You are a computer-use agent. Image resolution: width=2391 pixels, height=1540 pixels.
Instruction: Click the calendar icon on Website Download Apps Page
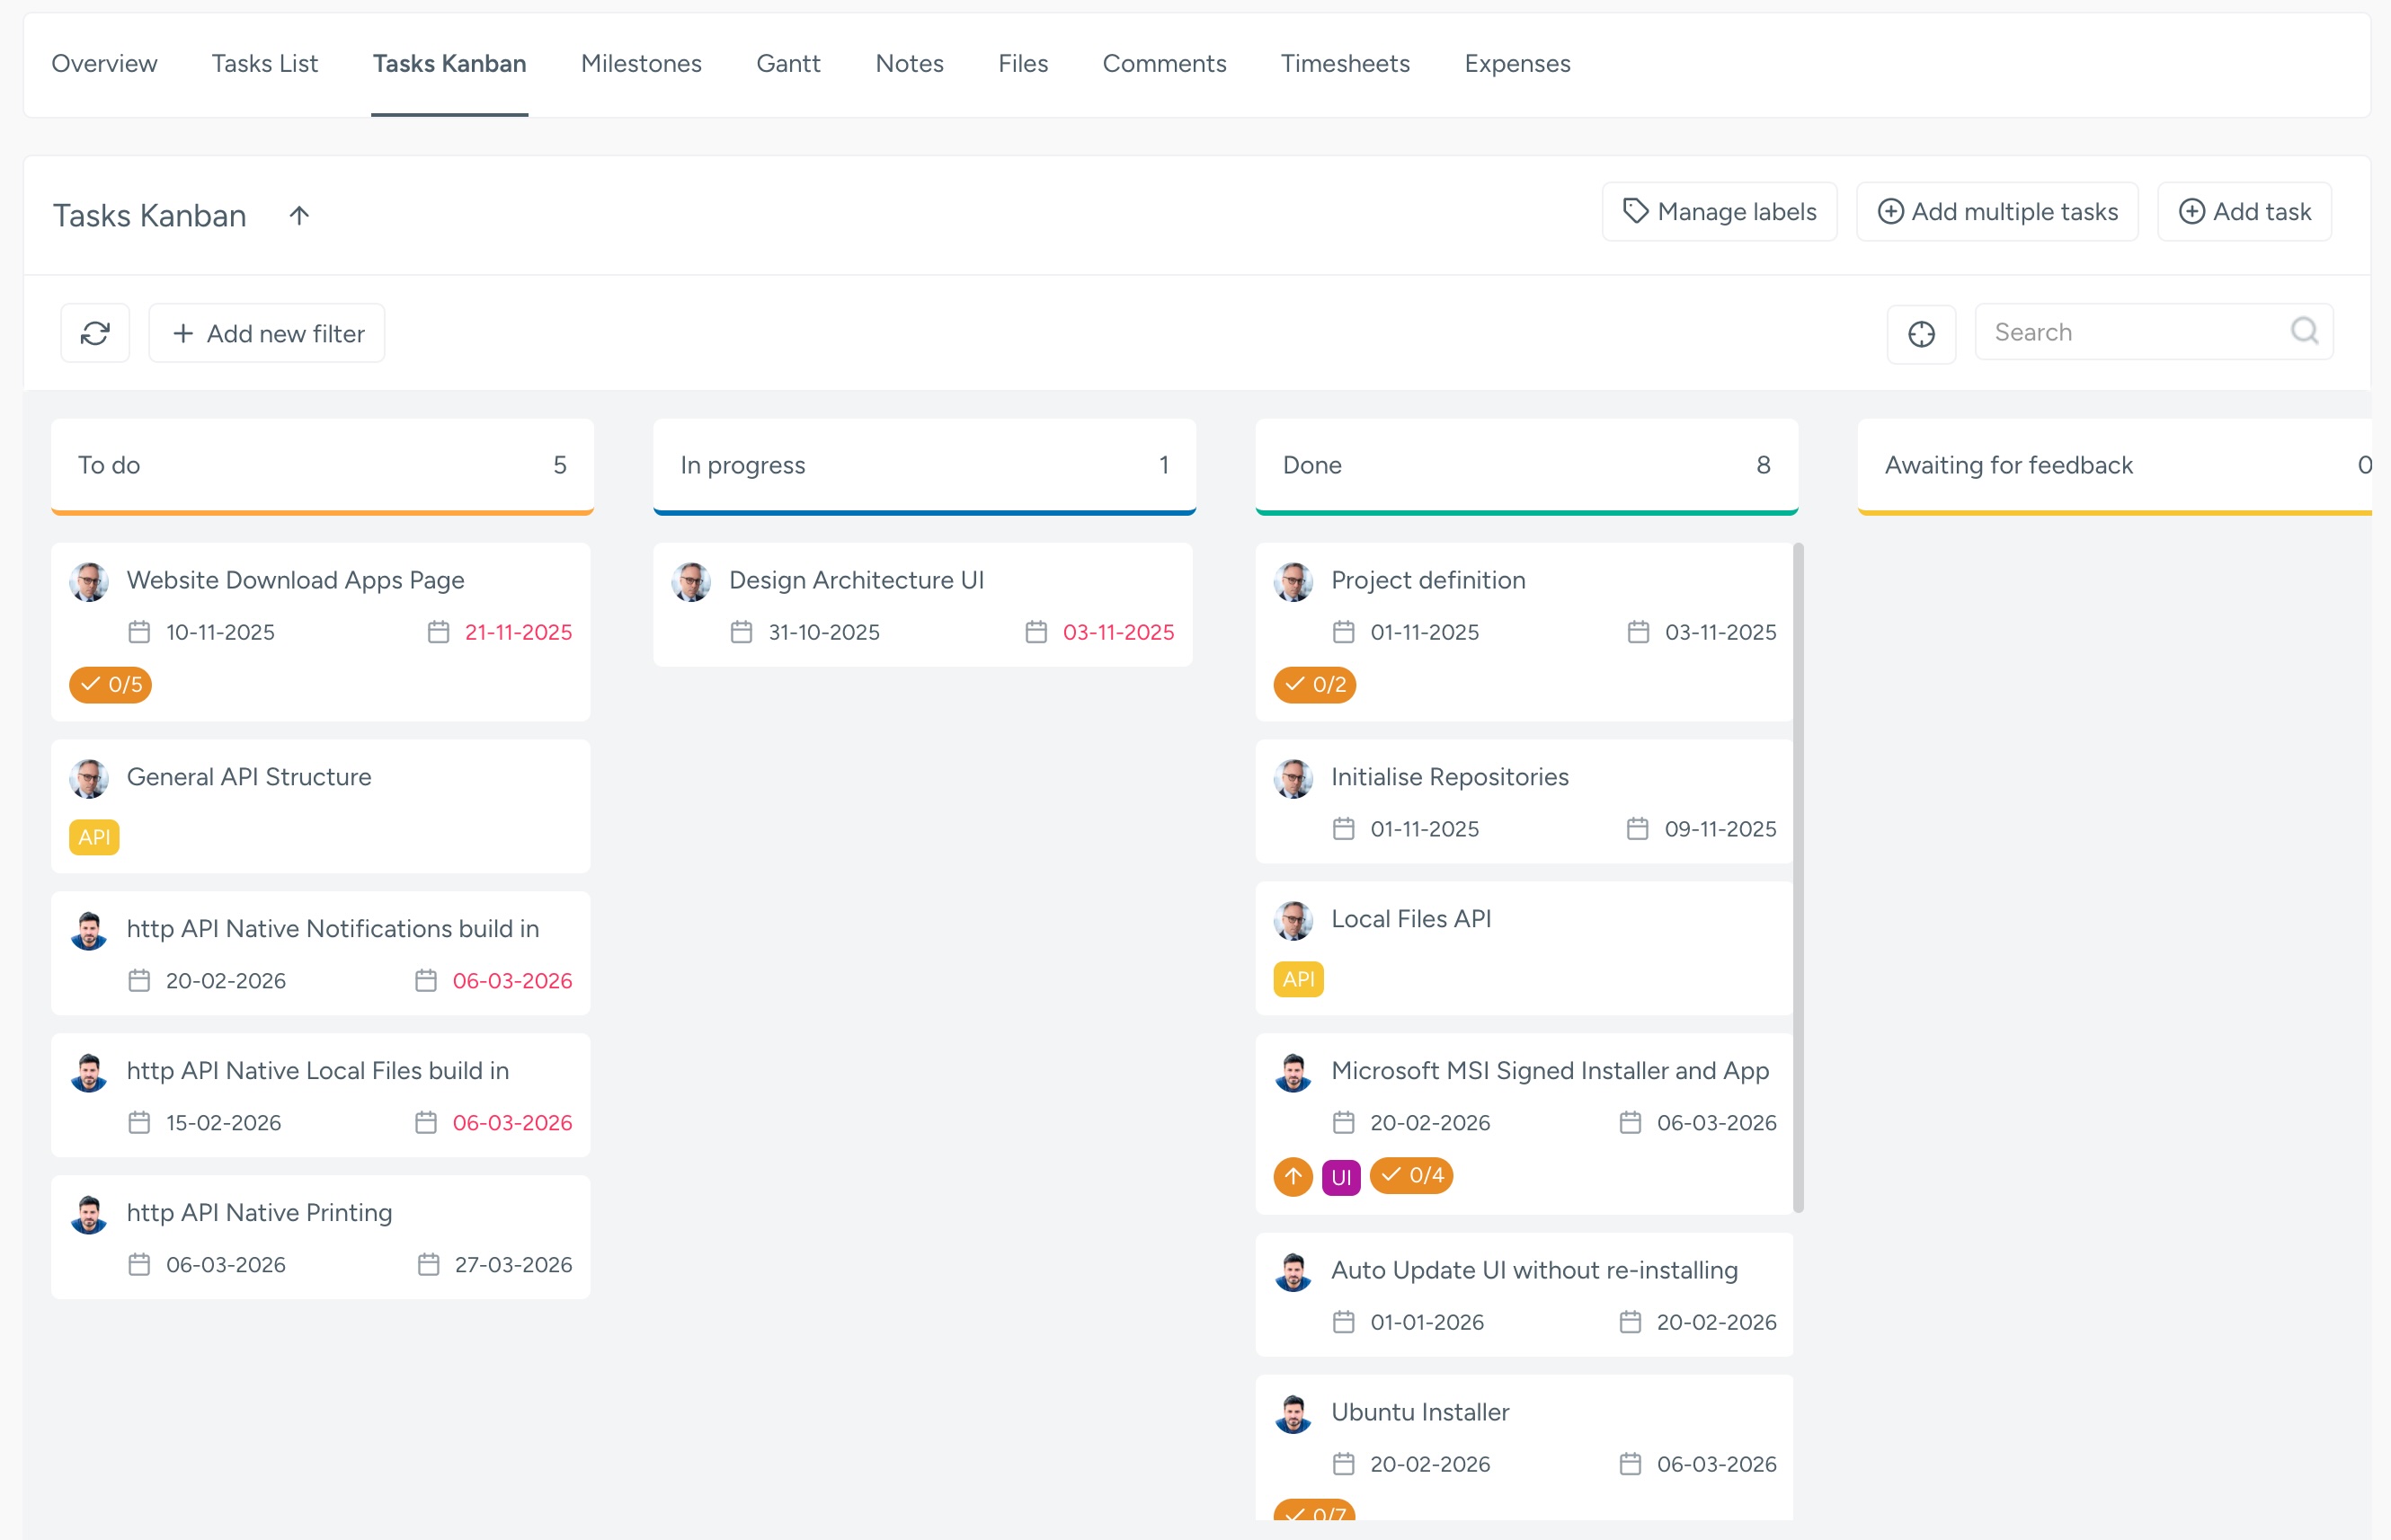coord(140,631)
